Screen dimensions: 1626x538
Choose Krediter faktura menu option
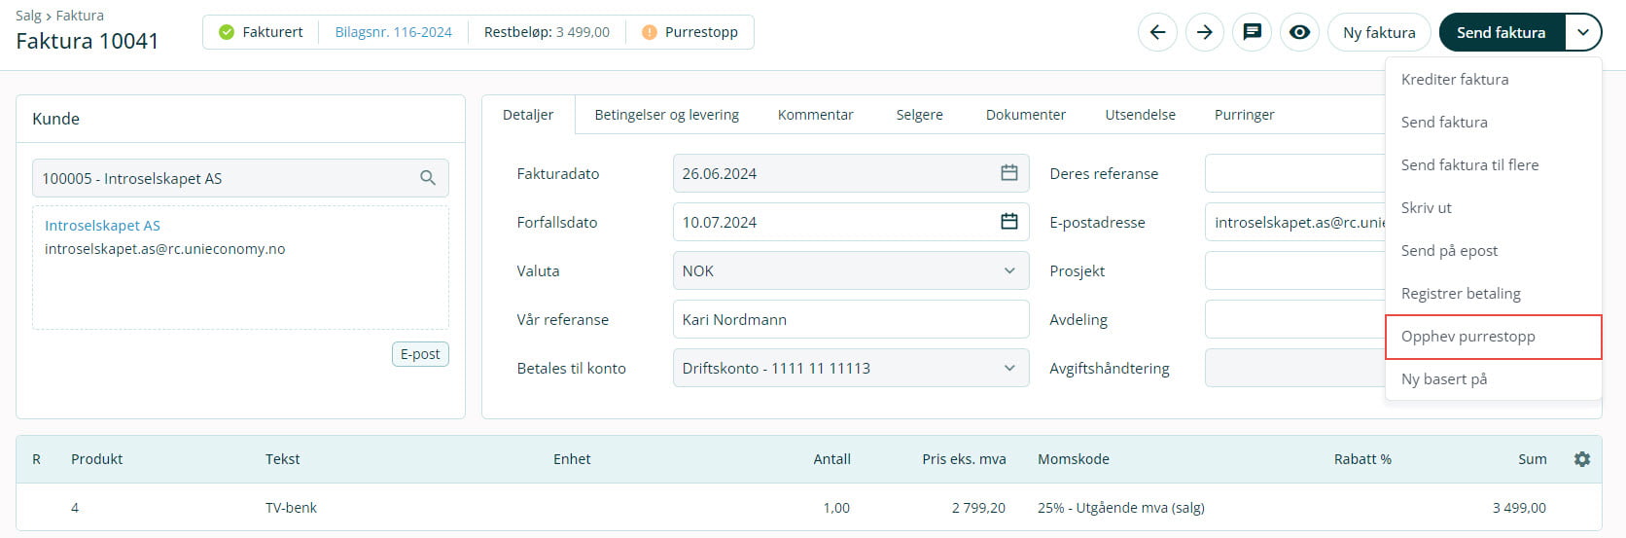point(1454,80)
